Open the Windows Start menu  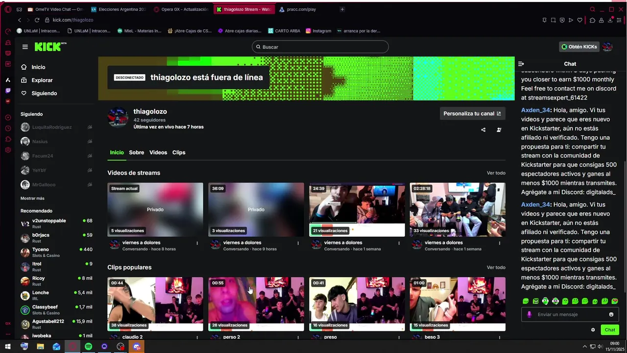click(8, 347)
